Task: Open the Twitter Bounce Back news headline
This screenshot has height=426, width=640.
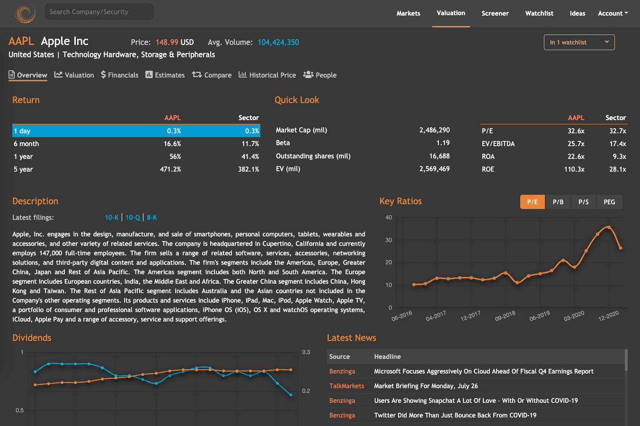Action: (455, 415)
